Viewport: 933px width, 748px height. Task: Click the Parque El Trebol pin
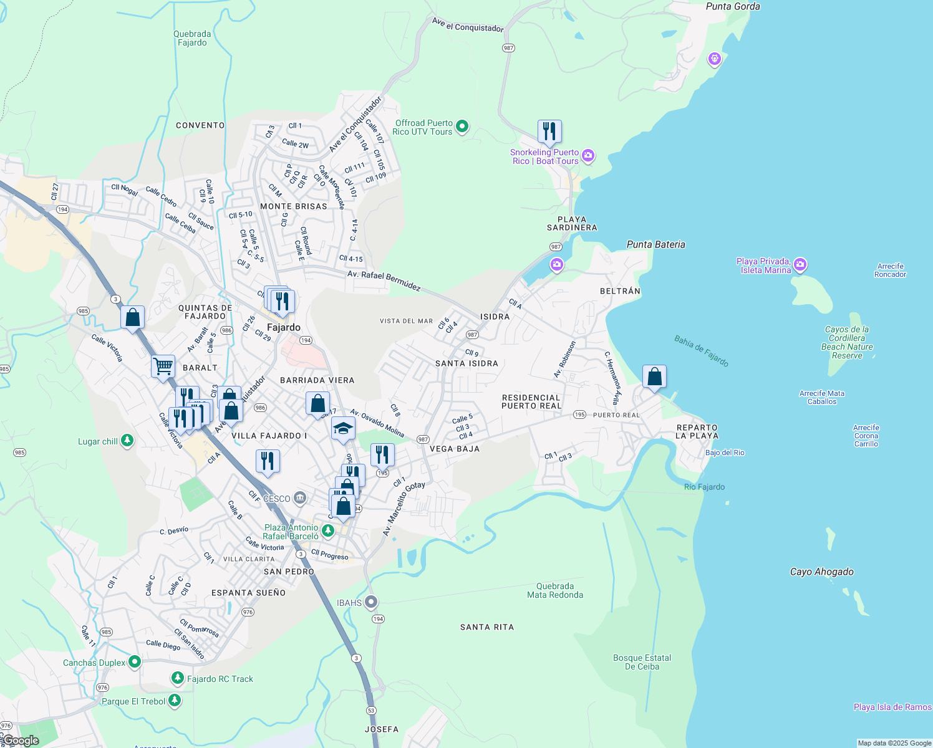pos(175,701)
